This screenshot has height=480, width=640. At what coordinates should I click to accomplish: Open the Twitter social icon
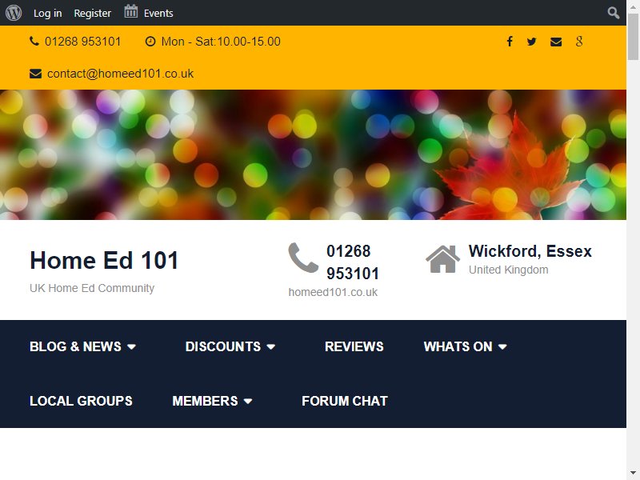pyautogui.click(x=531, y=42)
